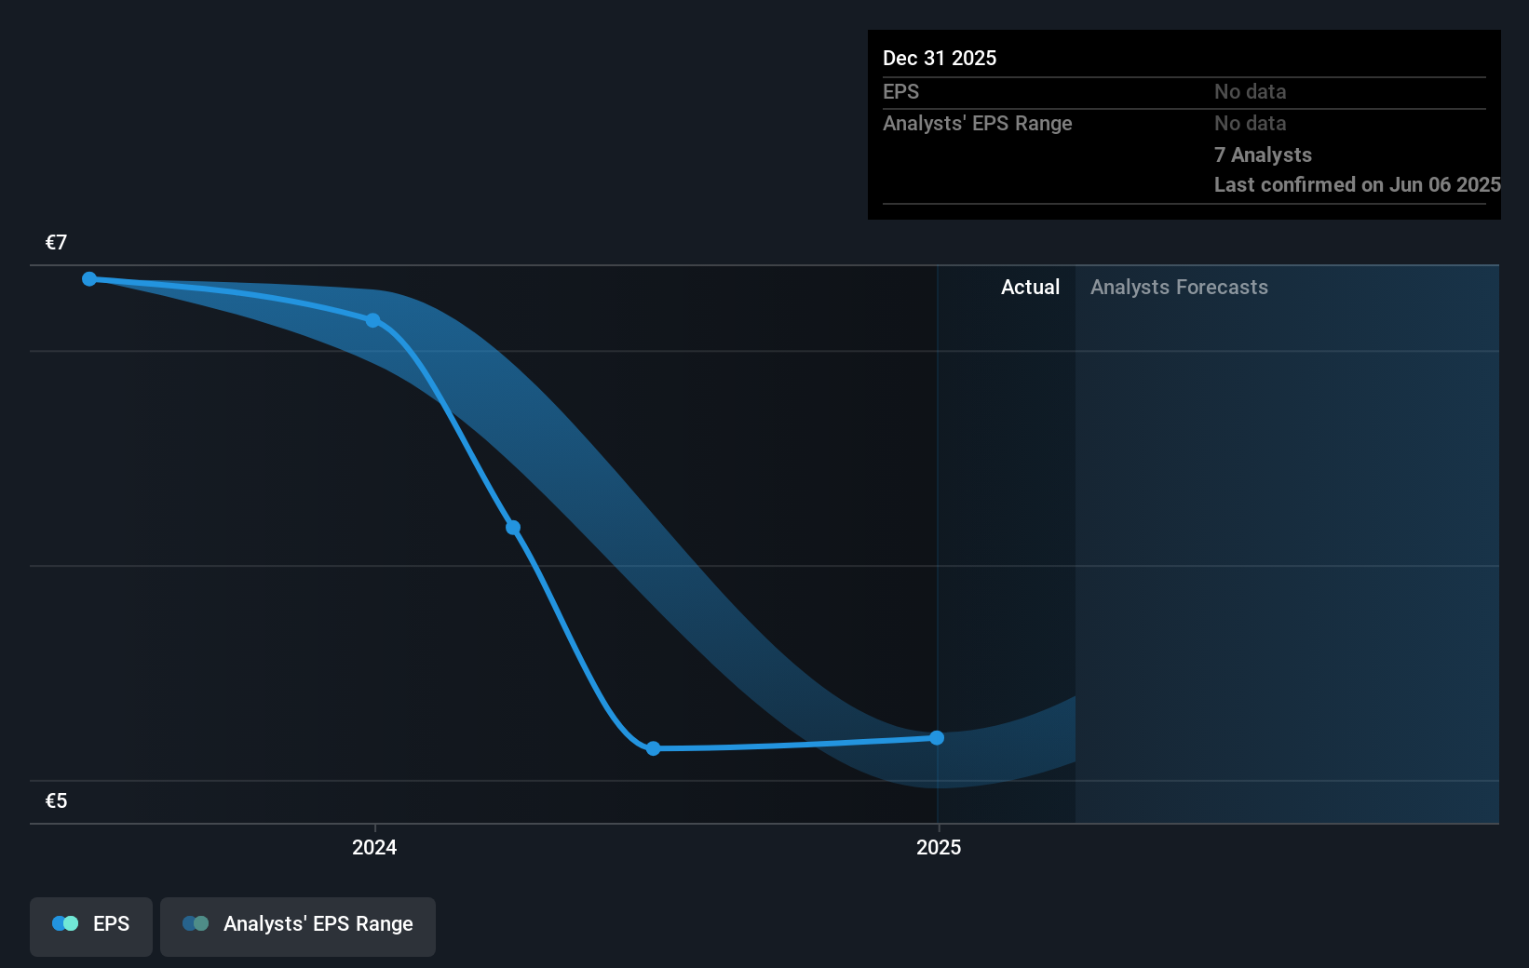Viewport: 1529px width, 968px height.
Task: Toggle the EPS legend series
Action: (x=91, y=926)
